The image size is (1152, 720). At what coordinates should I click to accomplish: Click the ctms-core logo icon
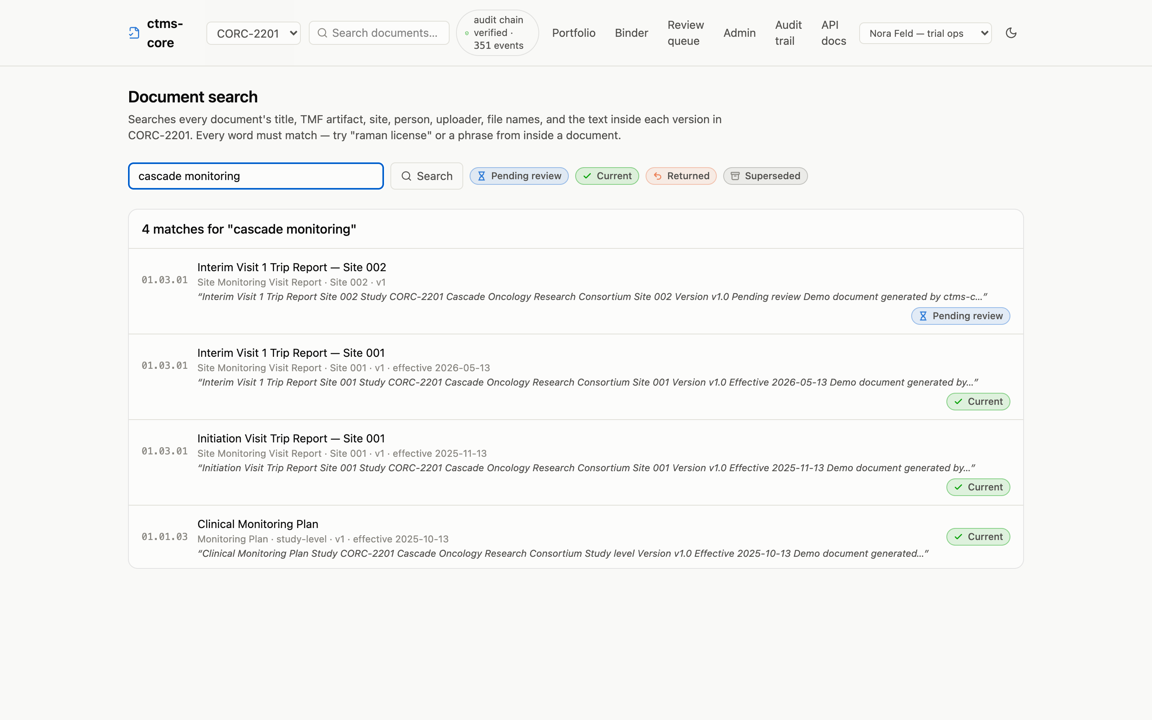[134, 33]
